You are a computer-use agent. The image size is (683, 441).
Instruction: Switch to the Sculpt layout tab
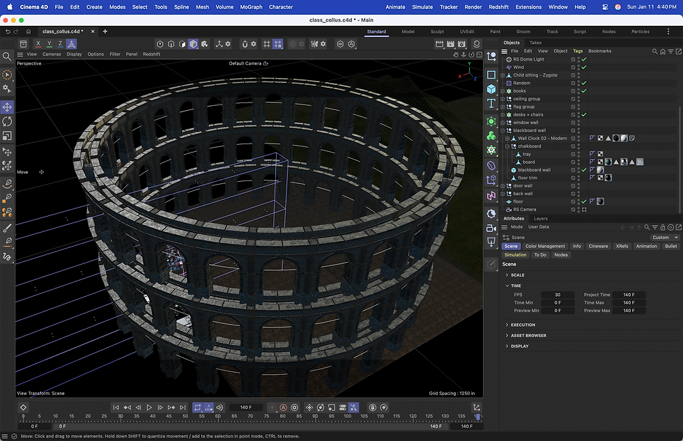437,31
